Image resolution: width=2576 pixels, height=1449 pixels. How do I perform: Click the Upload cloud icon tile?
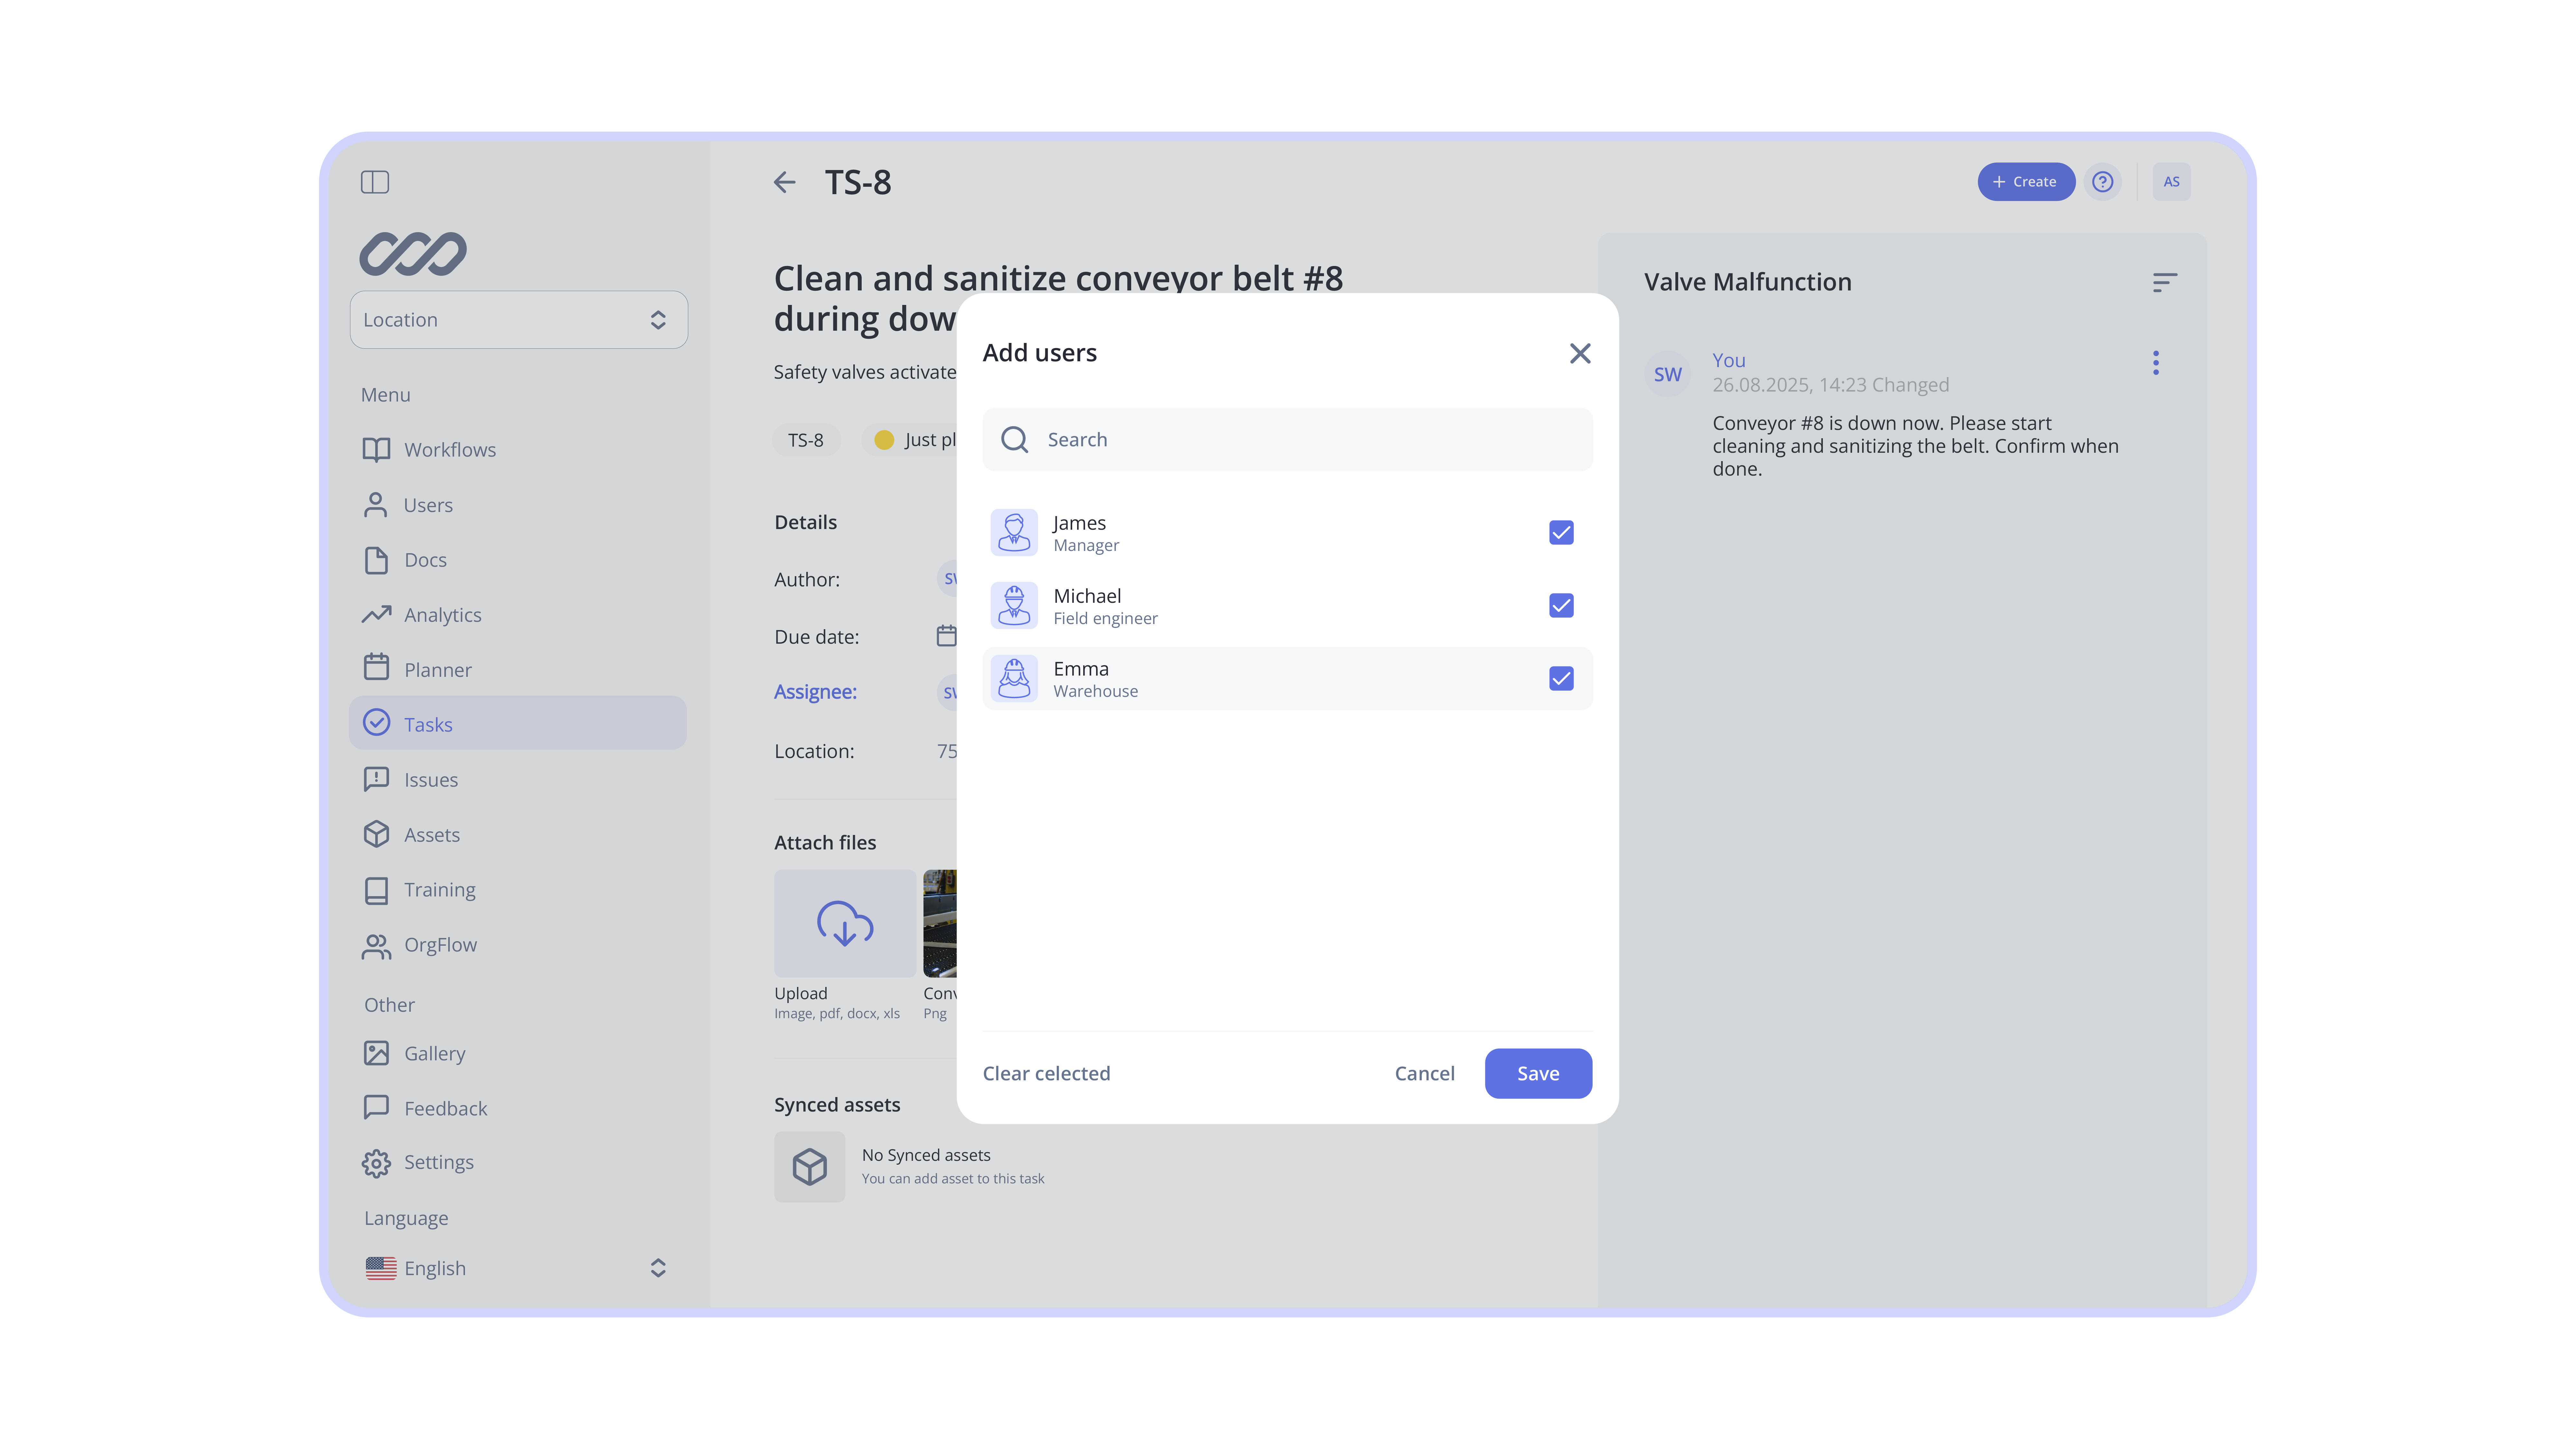845,923
